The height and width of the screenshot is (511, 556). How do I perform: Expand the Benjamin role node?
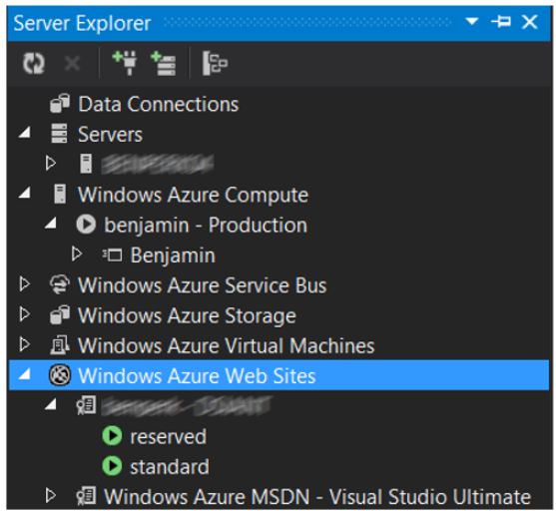click(77, 254)
